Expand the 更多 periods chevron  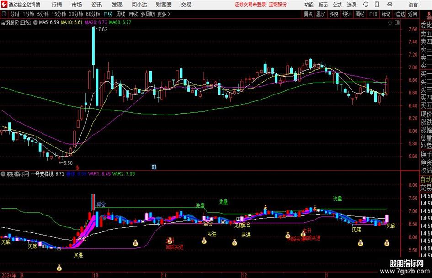pyautogui.click(x=164, y=14)
